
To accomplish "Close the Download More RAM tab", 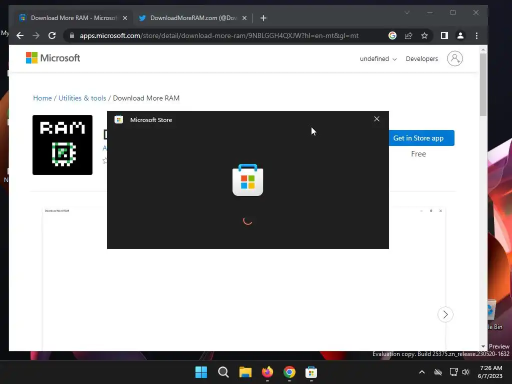I will [x=124, y=18].
